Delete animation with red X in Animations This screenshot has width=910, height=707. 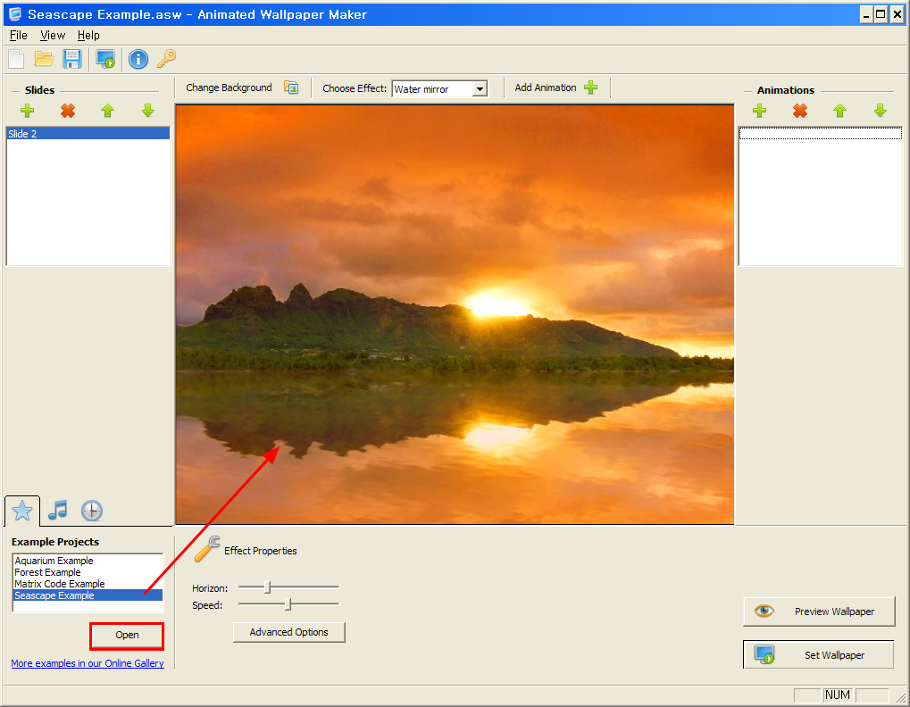[x=800, y=110]
